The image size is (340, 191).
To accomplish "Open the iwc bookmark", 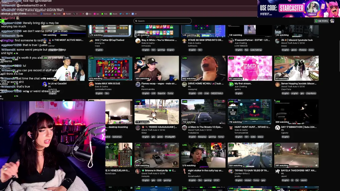I will tap(96, 14).
